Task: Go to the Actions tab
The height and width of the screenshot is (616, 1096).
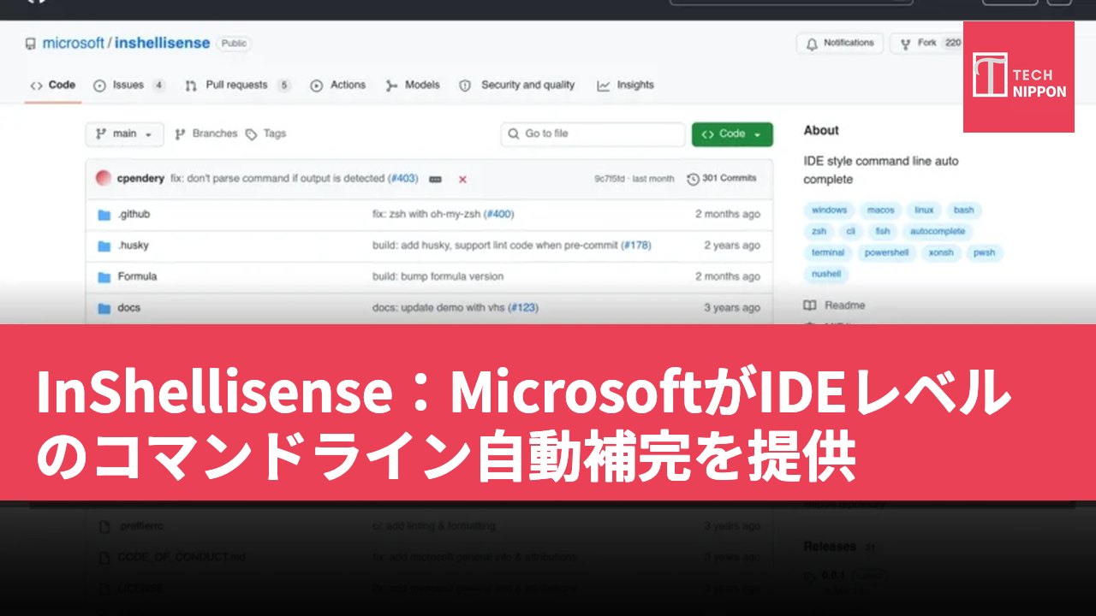Action: coord(338,86)
